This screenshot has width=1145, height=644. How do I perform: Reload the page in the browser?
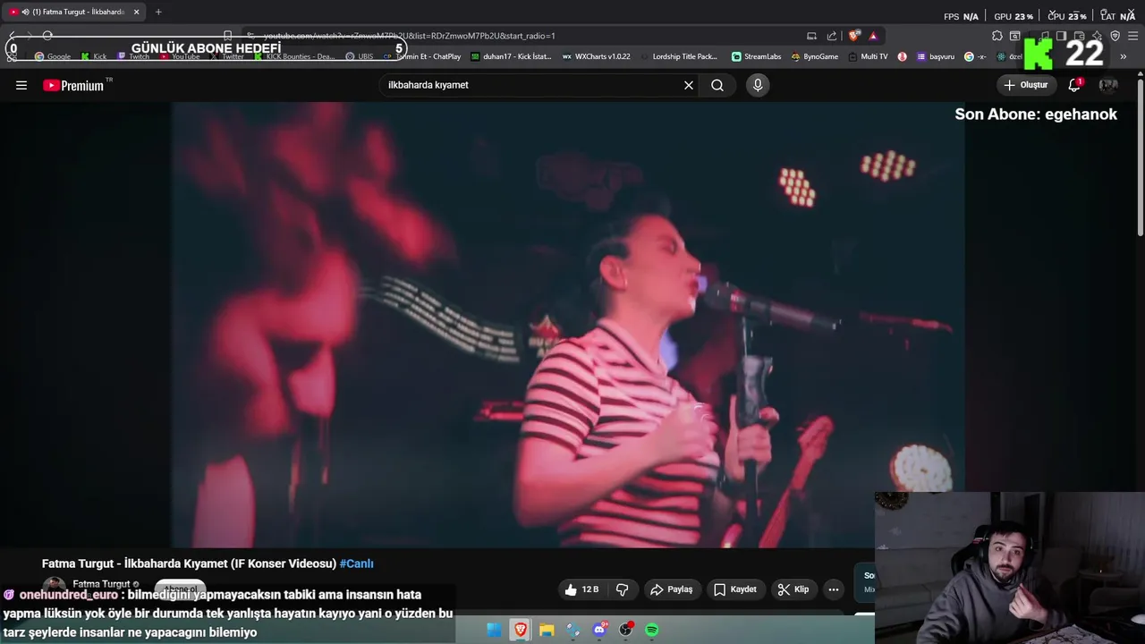pos(47,36)
